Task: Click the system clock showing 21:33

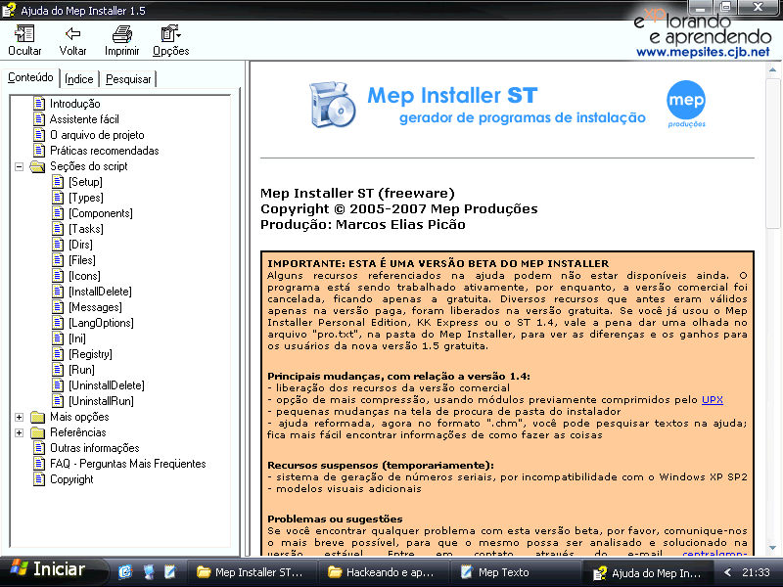Action: pyautogui.click(x=756, y=572)
